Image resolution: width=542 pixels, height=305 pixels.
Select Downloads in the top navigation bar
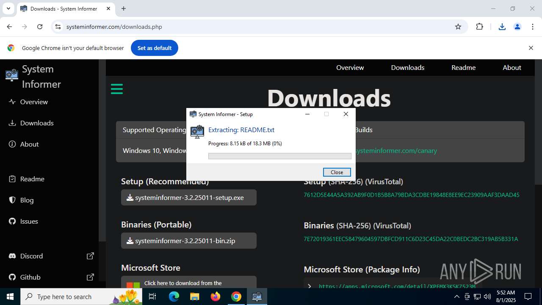point(407,67)
